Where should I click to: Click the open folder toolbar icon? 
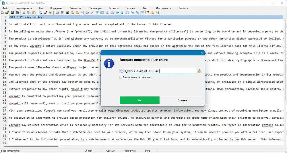tap(7, 13)
